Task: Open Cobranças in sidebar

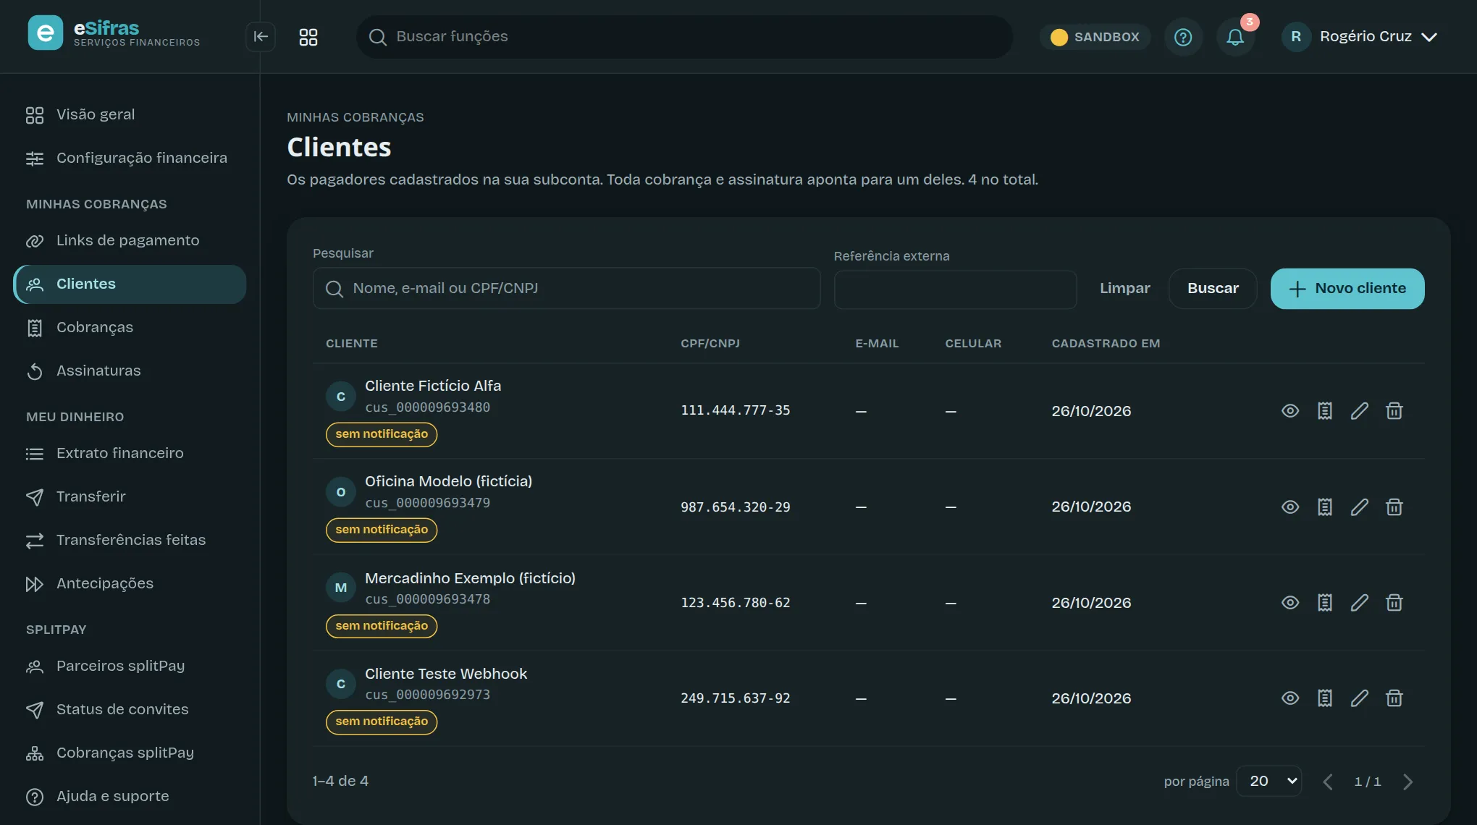Action: [130, 328]
